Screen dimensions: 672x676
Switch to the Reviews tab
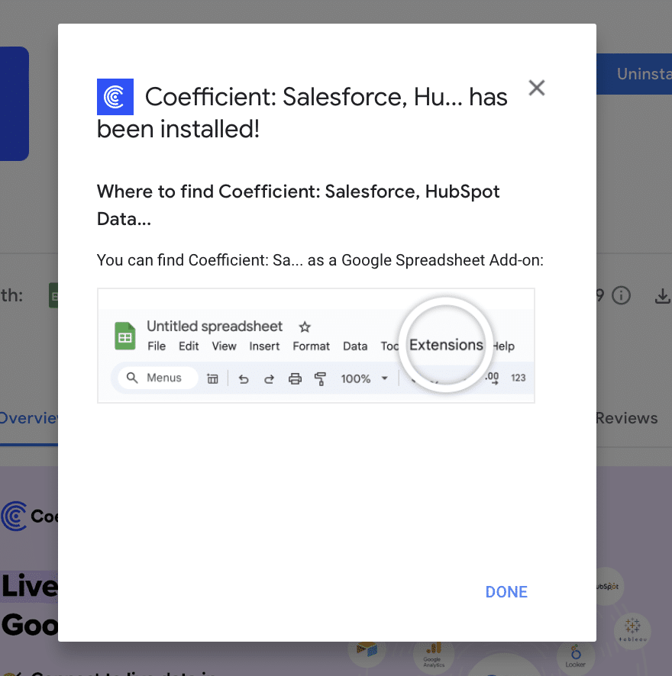[626, 418]
